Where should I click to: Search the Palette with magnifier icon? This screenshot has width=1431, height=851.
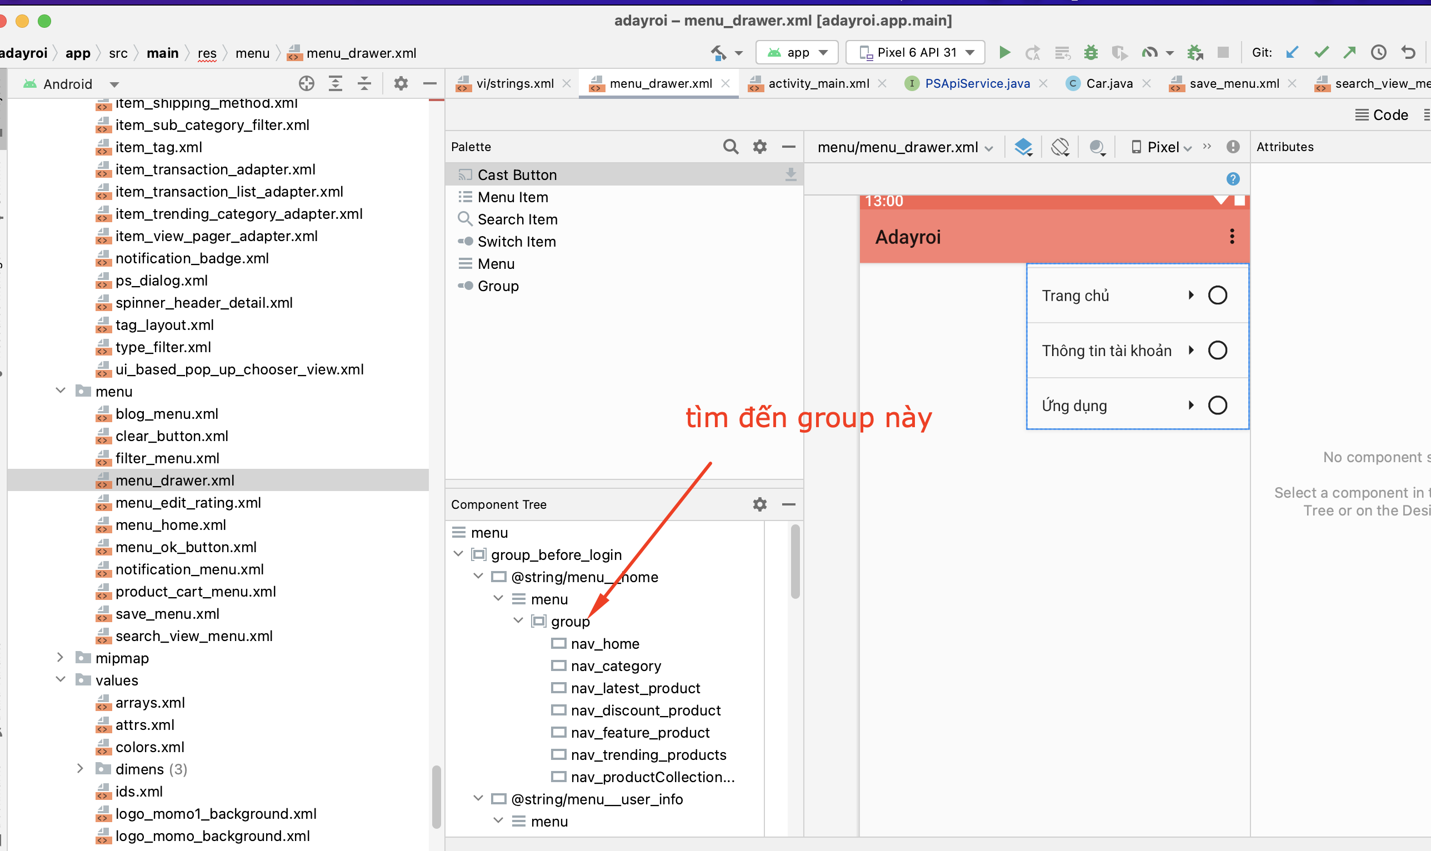click(730, 147)
